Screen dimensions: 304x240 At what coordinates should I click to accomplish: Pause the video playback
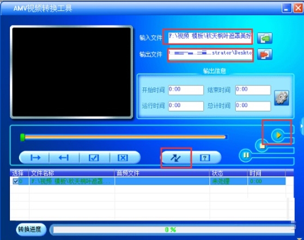pos(246,155)
